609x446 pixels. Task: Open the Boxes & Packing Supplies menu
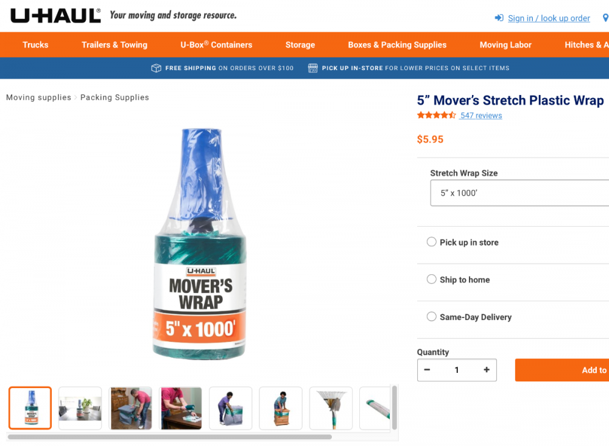pyautogui.click(x=397, y=44)
